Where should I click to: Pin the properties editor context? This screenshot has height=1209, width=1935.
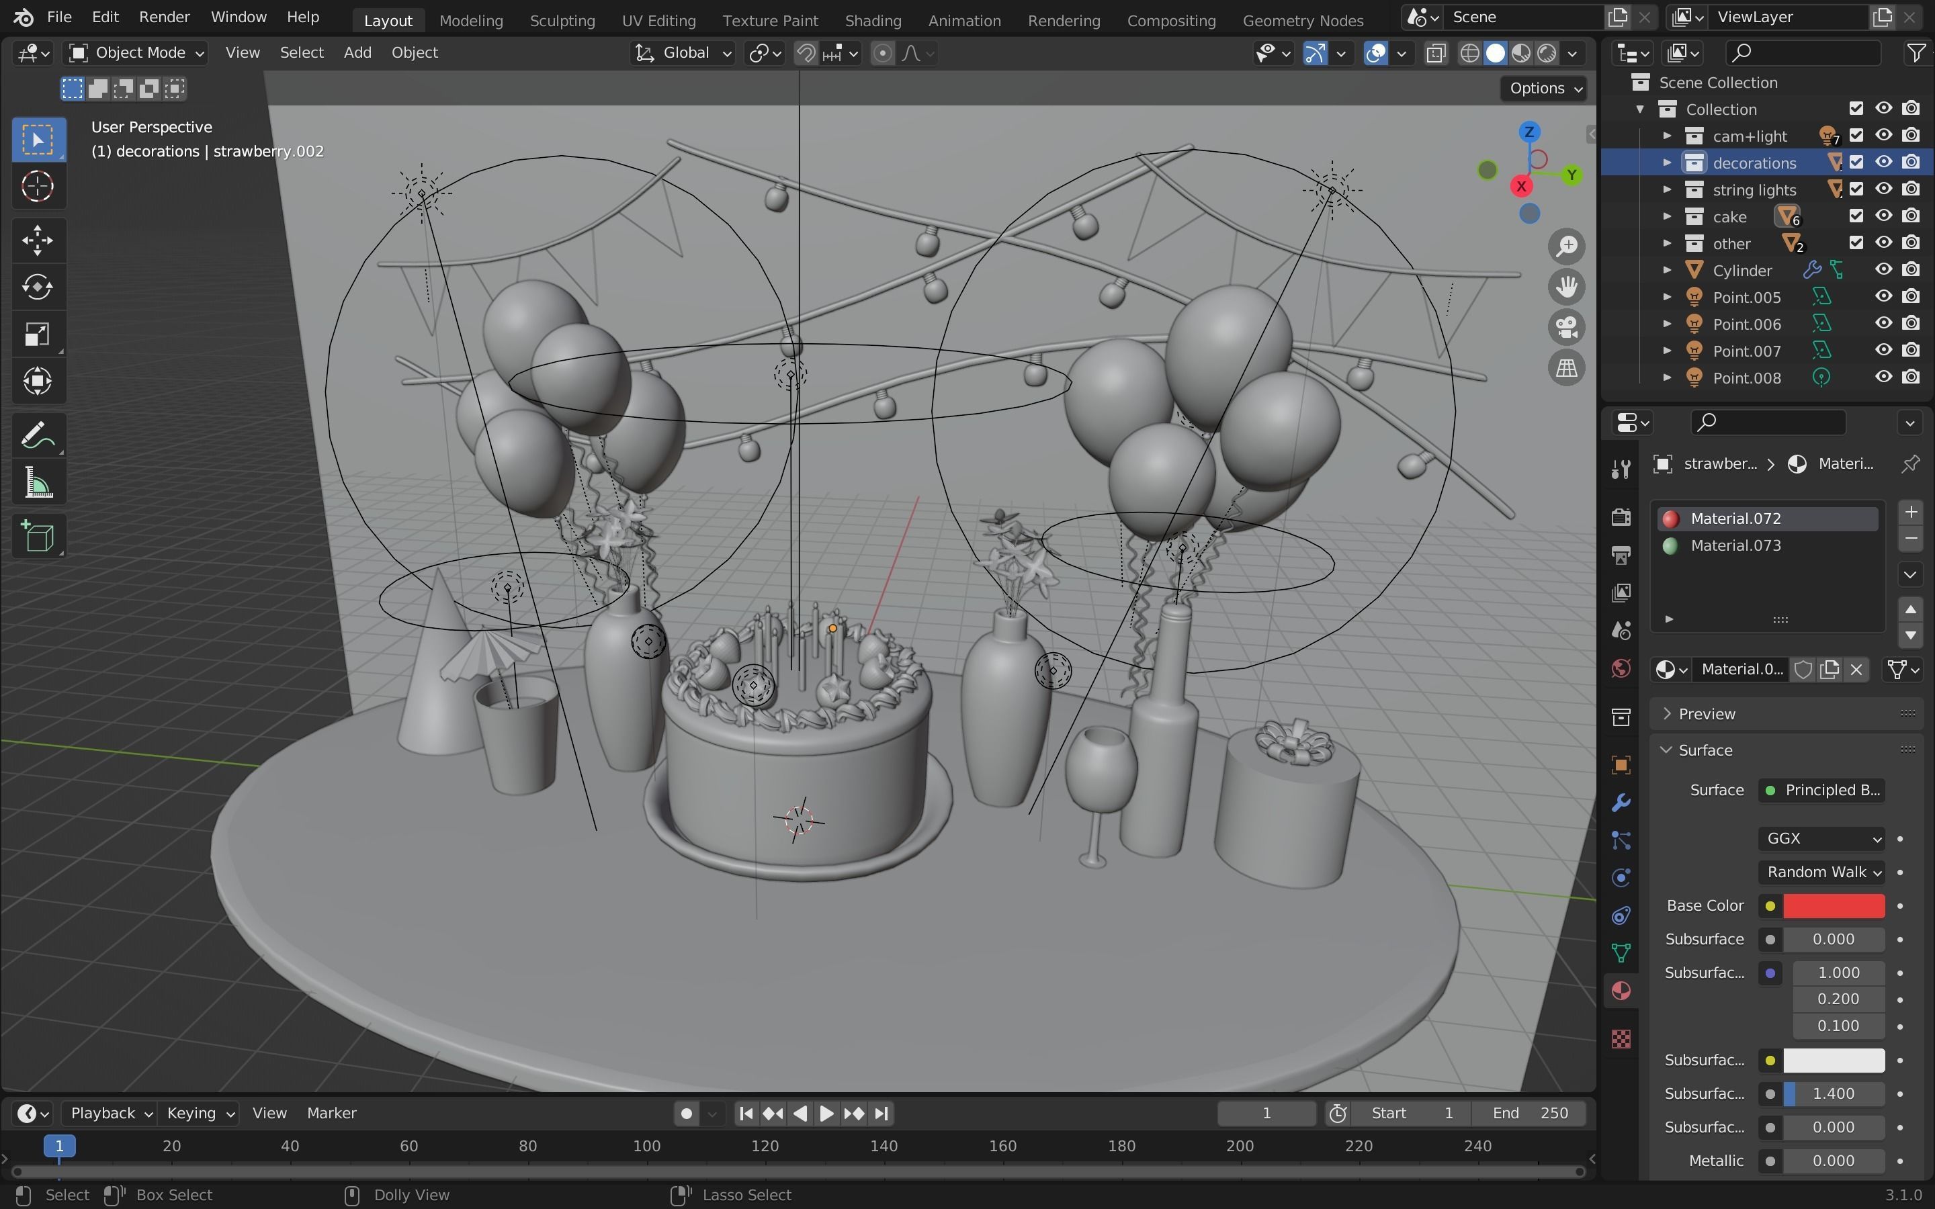1910,463
